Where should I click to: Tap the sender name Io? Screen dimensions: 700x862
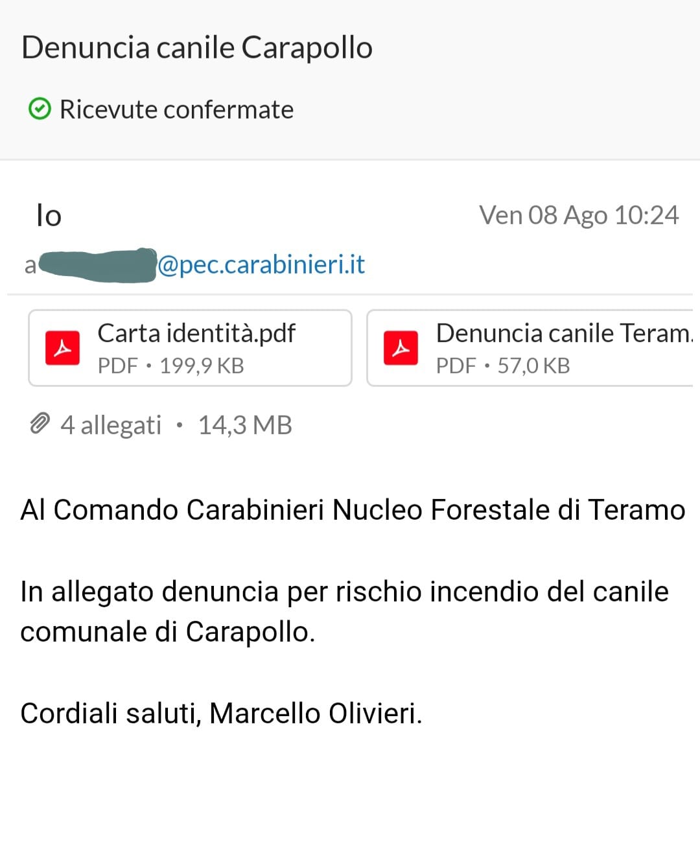49,215
